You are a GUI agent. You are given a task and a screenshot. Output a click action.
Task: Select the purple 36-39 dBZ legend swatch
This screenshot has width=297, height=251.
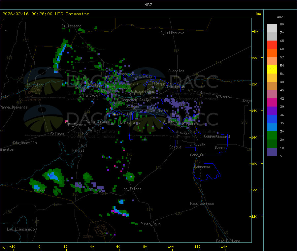[x=272, y=111]
